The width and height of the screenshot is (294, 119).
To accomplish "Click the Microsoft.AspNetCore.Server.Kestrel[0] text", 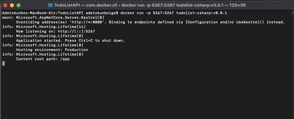I will [60, 17].
